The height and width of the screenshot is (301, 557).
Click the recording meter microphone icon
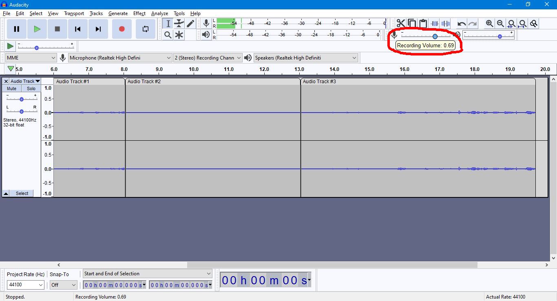(206, 24)
